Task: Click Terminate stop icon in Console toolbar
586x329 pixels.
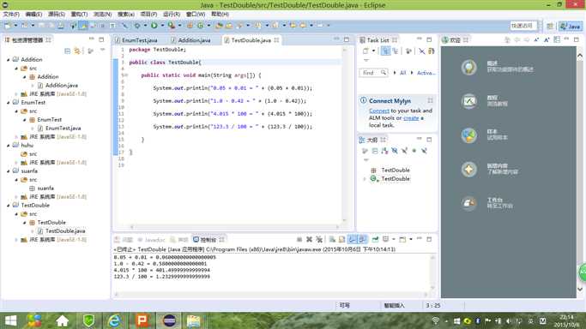Action: click(299, 240)
